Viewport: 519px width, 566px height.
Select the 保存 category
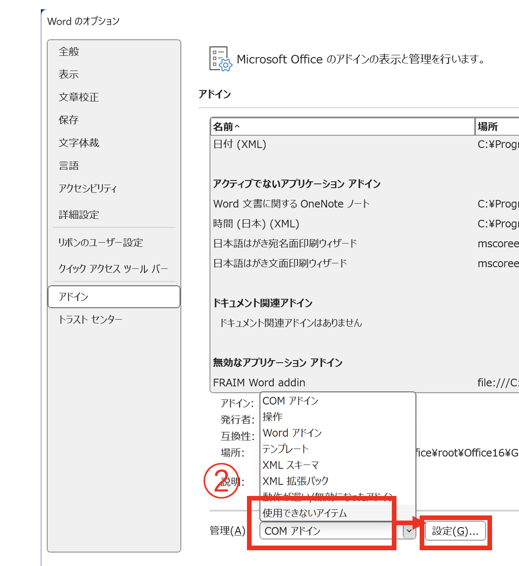69,120
